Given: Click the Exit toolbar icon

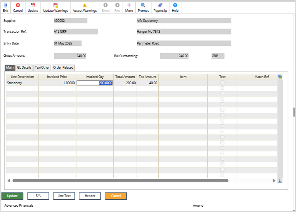Looking at the screenshot, I should pyautogui.click(x=5, y=5).
